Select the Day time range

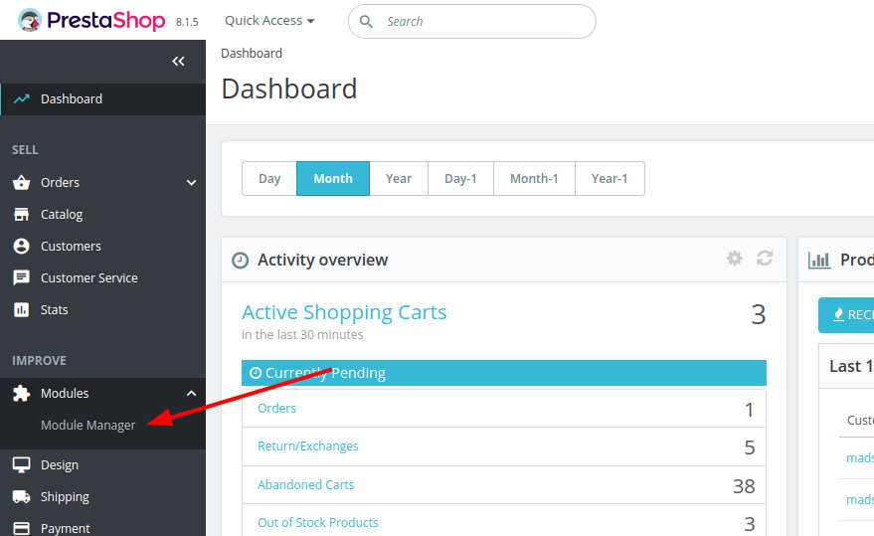[x=269, y=179]
